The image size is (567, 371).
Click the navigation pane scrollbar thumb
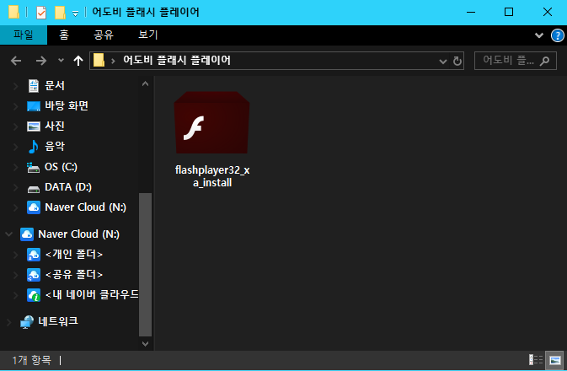point(146,265)
